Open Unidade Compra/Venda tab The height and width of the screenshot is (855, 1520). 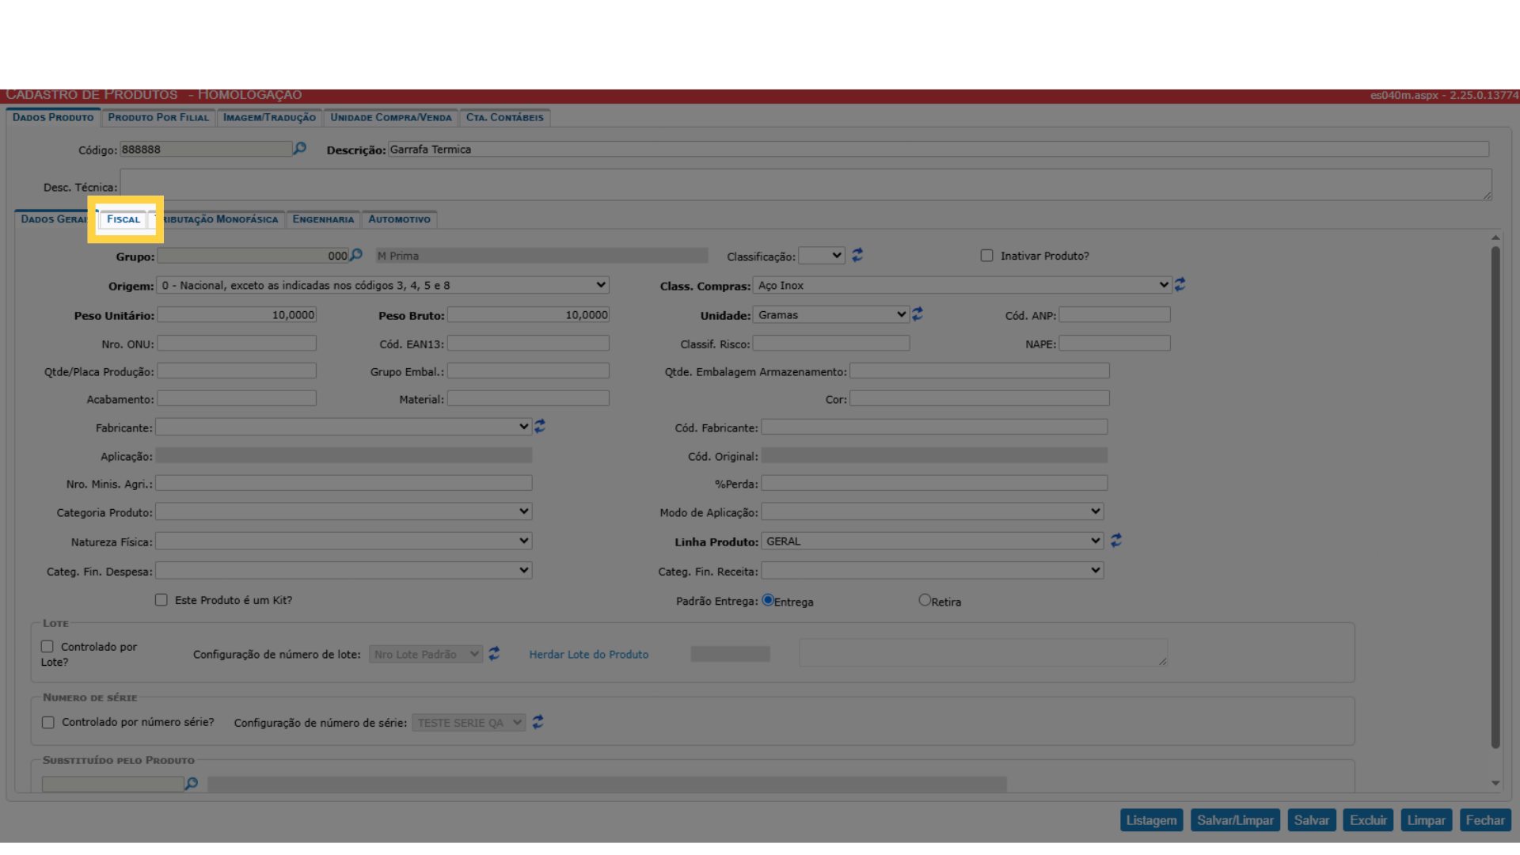391,117
